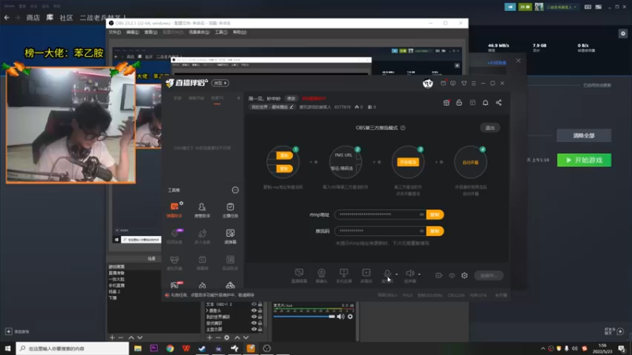Click 清除全部 button in Steam
The width and height of the screenshot is (632, 355).
click(x=584, y=136)
